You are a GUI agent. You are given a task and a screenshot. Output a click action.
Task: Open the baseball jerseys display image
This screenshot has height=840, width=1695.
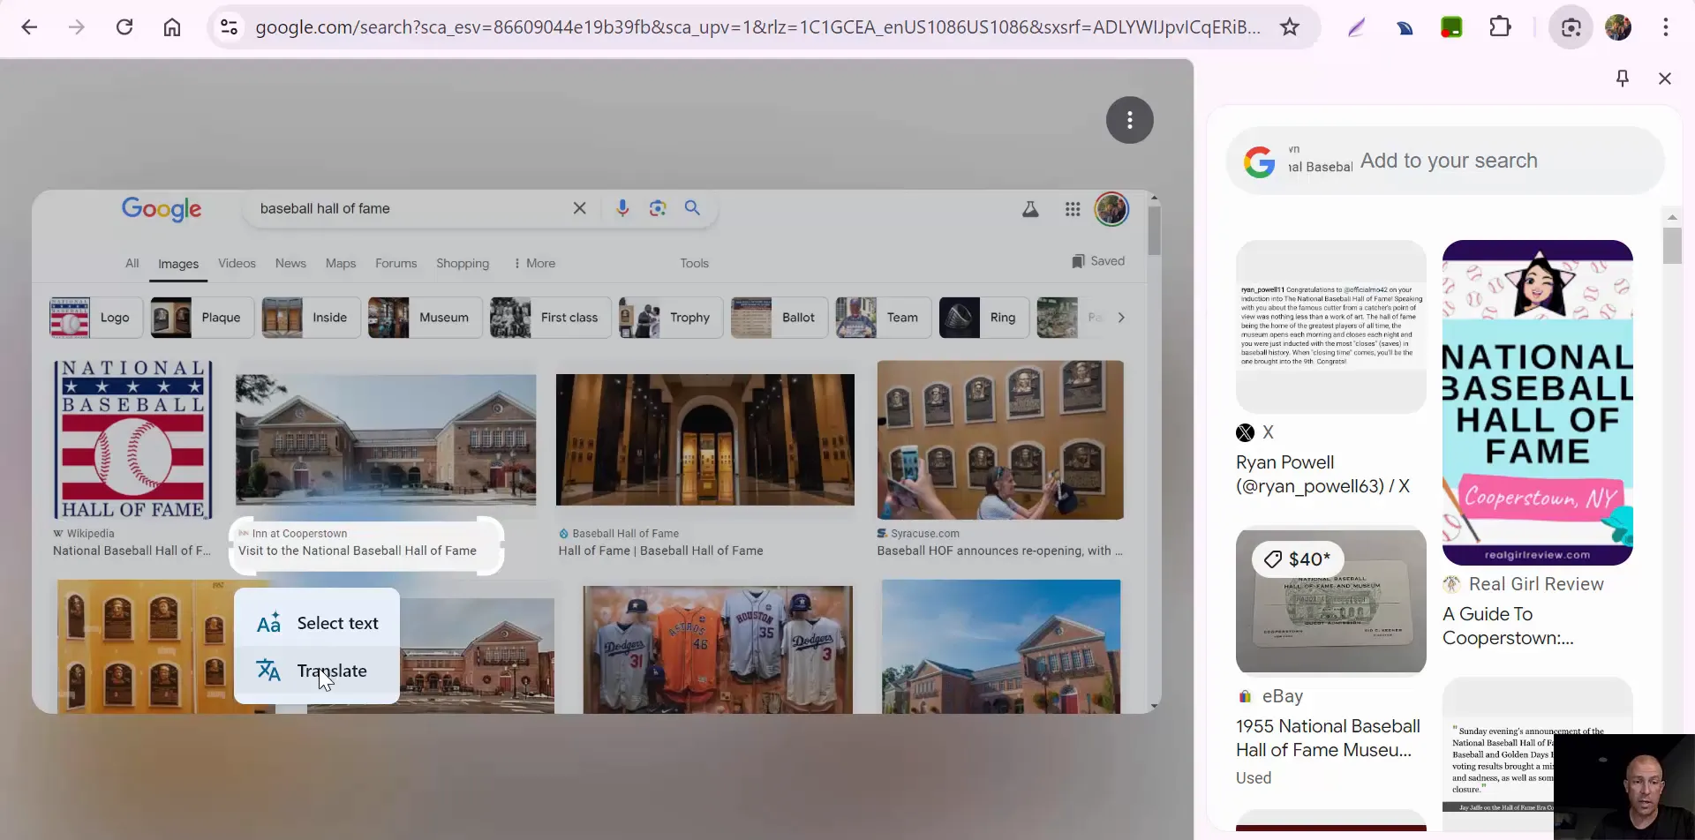tap(718, 649)
